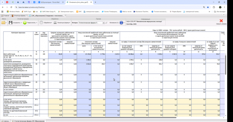Switch to Главная tab

5,15
